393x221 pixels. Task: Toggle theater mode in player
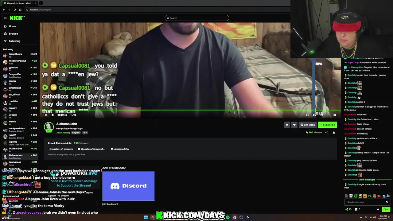tap(321, 115)
